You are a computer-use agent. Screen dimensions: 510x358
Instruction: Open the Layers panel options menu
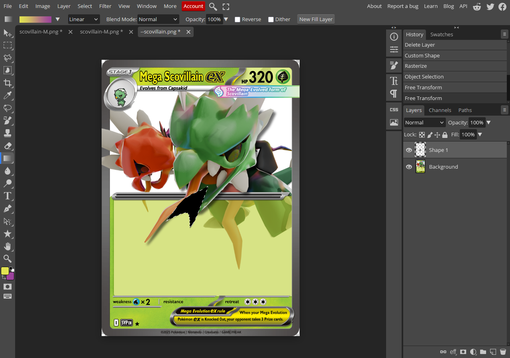click(x=505, y=110)
